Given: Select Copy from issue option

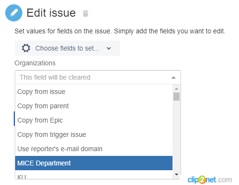Looking at the screenshot, I should 94,92.
